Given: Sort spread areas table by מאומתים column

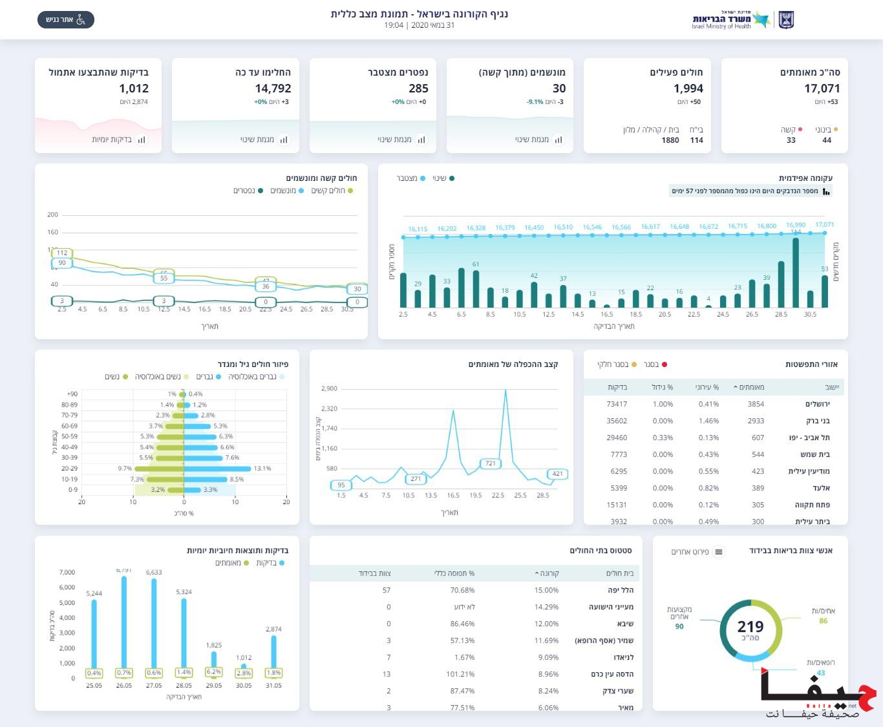Looking at the screenshot, I should coord(749,387).
